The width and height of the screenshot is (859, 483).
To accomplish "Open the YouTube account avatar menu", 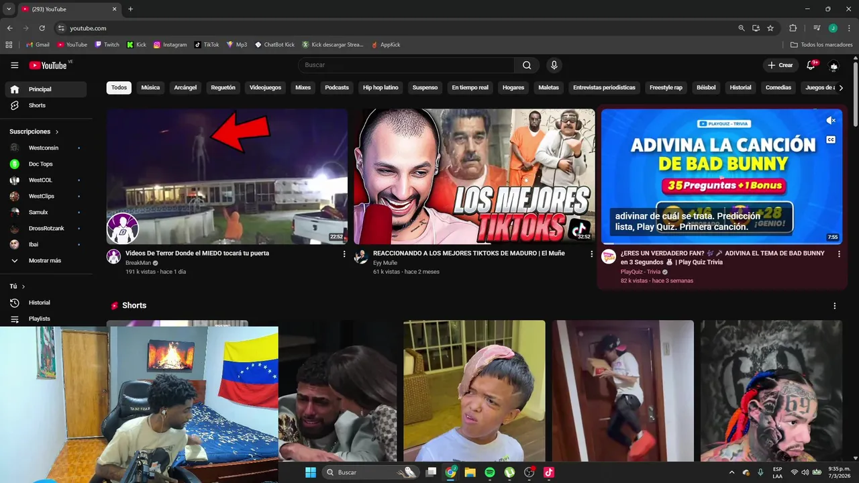I will [833, 65].
